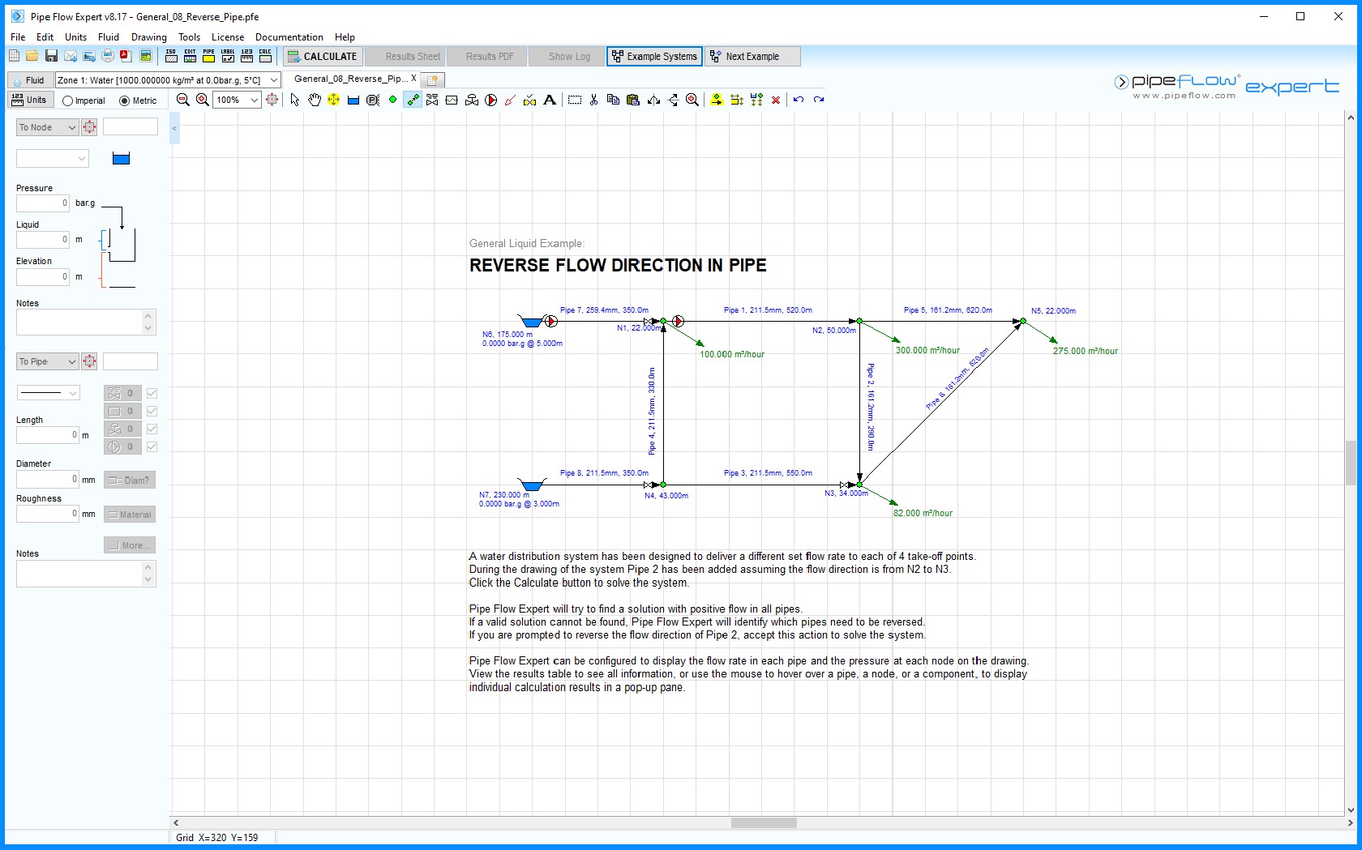Select the arrow pointer tool
Screen dimensions: 1362x850
[294, 100]
